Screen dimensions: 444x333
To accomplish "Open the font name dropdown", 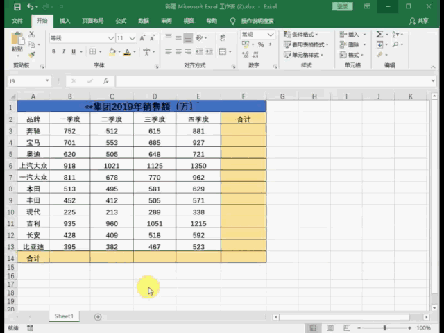I will pos(110,38).
